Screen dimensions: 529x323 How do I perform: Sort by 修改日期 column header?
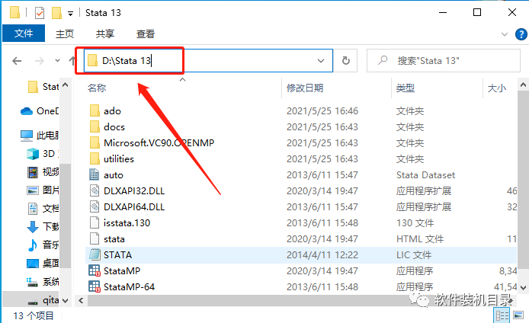(x=305, y=88)
